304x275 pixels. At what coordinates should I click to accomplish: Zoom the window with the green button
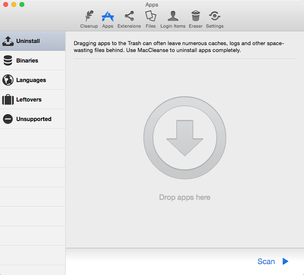[x=22, y=4]
